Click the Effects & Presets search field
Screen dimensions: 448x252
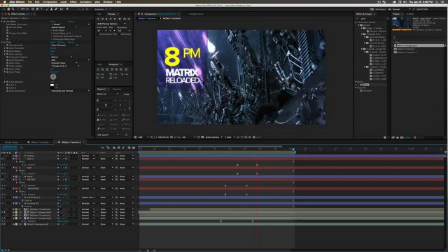tap(372, 19)
